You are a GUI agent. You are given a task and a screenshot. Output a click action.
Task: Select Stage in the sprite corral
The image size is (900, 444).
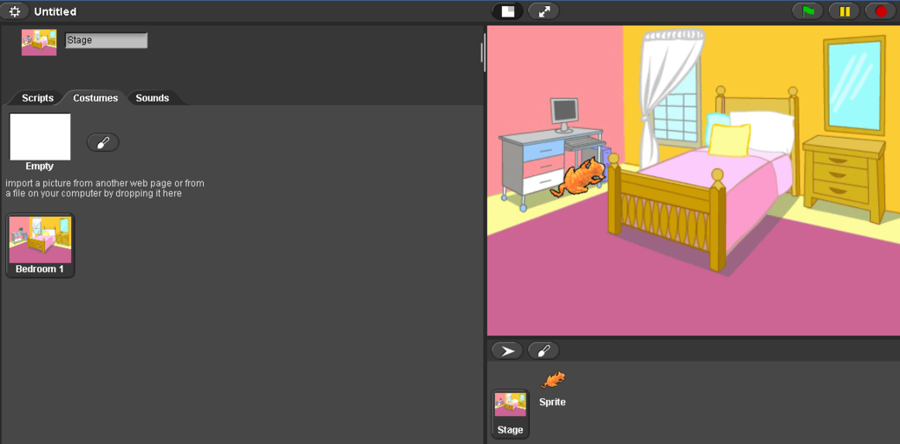tap(511, 414)
